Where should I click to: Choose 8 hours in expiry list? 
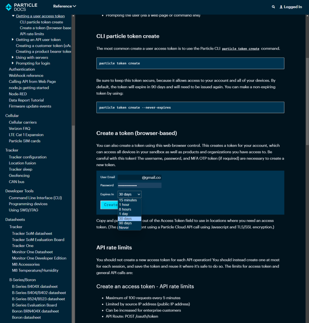(130, 209)
